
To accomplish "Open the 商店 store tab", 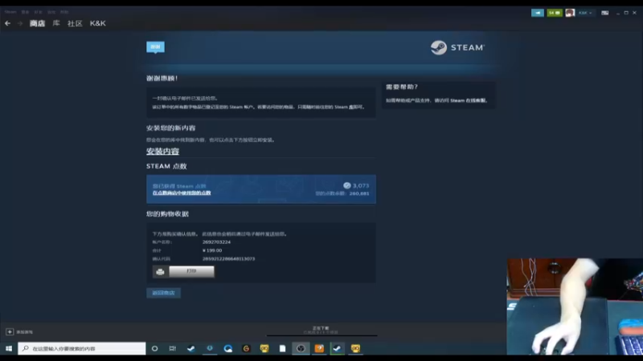I will click(37, 23).
